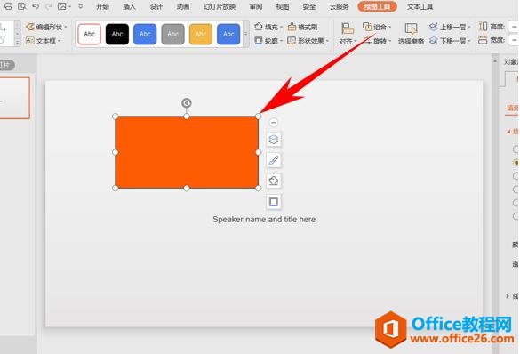The image size is (520, 354).
Task: Open the 文本工具 text tools tab
Action: (x=420, y=6)
